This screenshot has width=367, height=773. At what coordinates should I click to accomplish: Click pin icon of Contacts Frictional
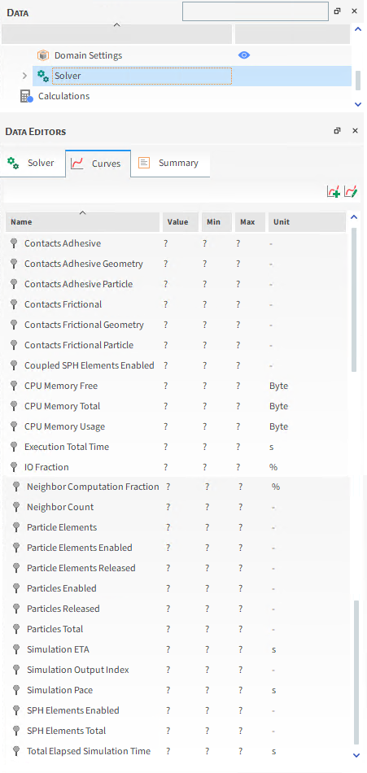tap(15, 304)
